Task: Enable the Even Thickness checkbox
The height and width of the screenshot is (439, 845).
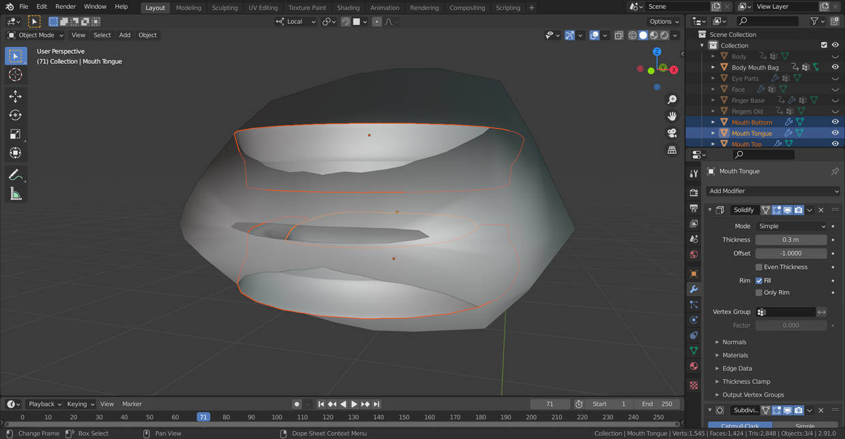Action: (759, 267)
